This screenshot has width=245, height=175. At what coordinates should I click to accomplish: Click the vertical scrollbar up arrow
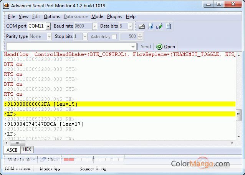[x=239, y=55]
